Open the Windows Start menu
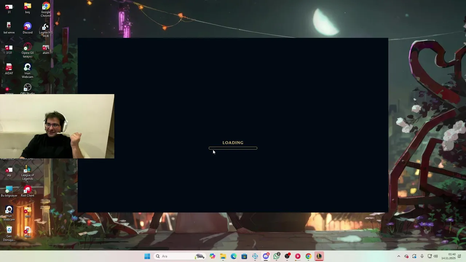Viewport: 466px width, 262px height. [147, 256]
